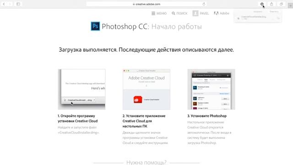The image size is (293, 165).
Task: Open the PAVEL account profile
Action: coord(201,13)
